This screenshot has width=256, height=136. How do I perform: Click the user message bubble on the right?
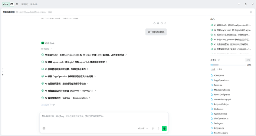click(156, 32)
